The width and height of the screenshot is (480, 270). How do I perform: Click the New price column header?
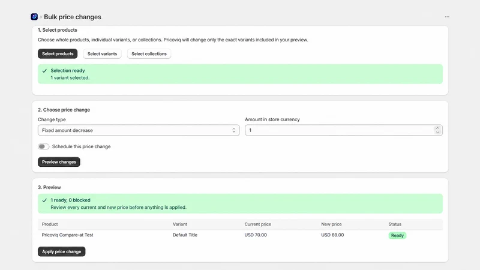[331, 224]
